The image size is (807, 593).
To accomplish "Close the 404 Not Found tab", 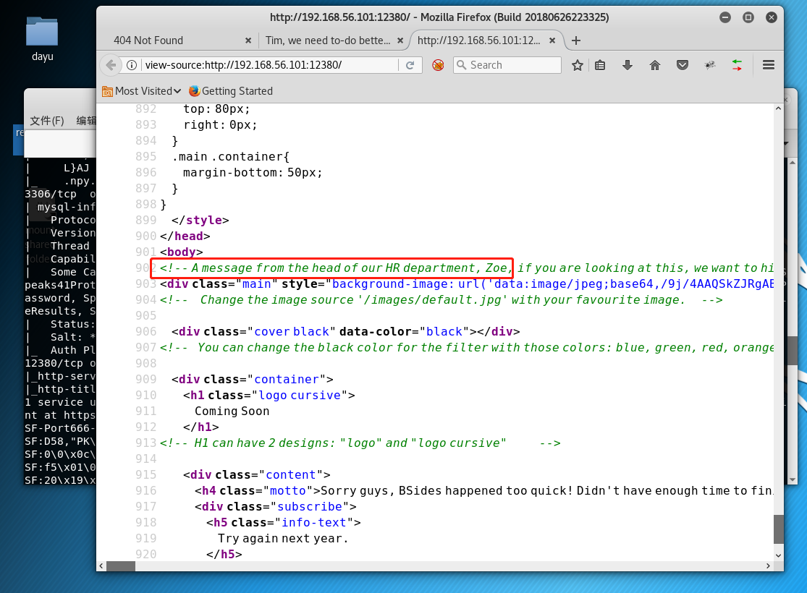I will (248, 40).
